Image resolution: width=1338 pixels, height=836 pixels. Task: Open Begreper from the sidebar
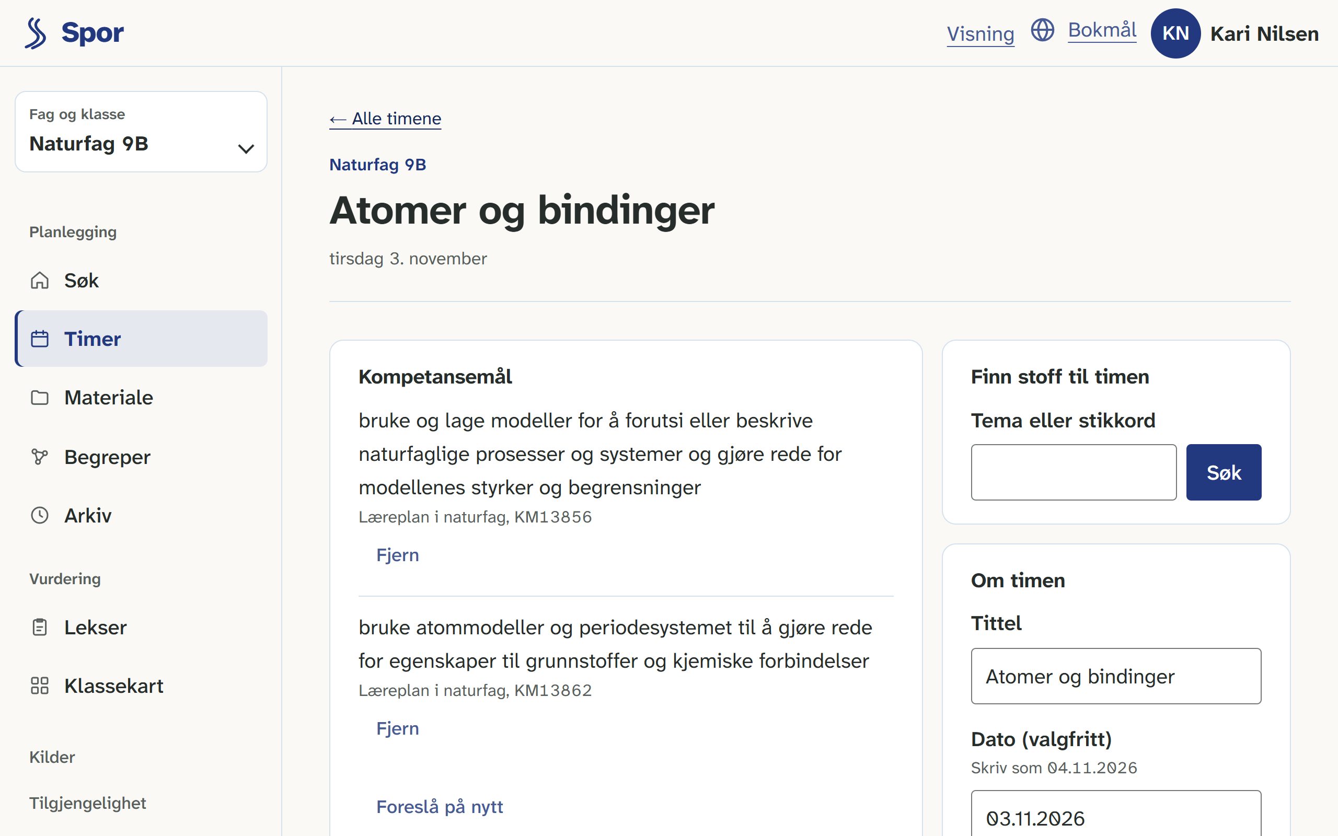pyautogui.click(x=141, y=457)
